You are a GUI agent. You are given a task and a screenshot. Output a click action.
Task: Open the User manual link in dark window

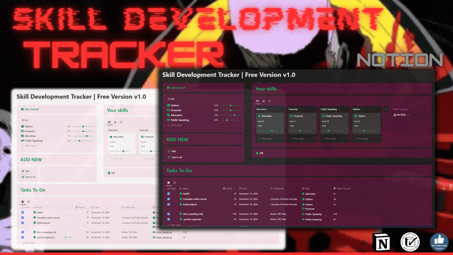point(178,87)
